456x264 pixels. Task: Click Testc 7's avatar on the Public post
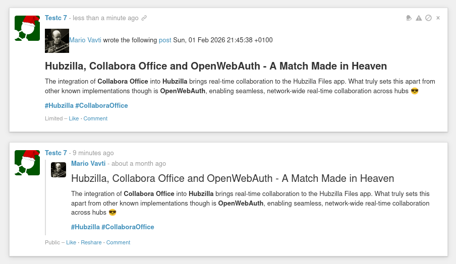[x=27, y=163]
